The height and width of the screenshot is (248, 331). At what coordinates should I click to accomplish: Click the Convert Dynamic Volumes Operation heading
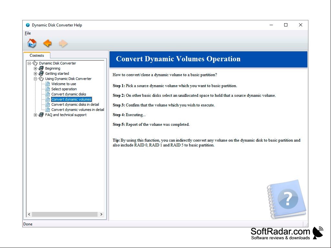click(178, 59)
